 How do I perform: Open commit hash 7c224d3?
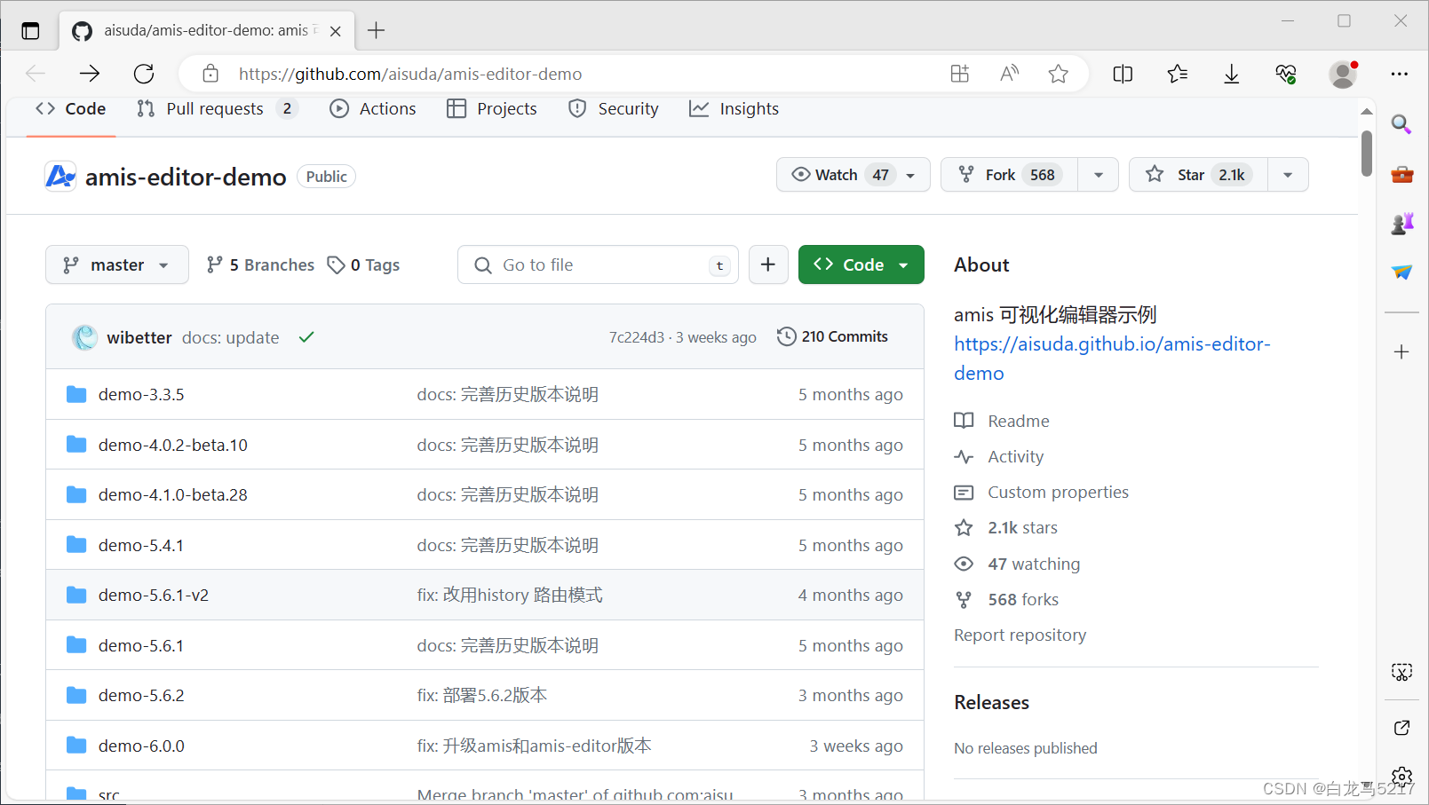[637, 337]
